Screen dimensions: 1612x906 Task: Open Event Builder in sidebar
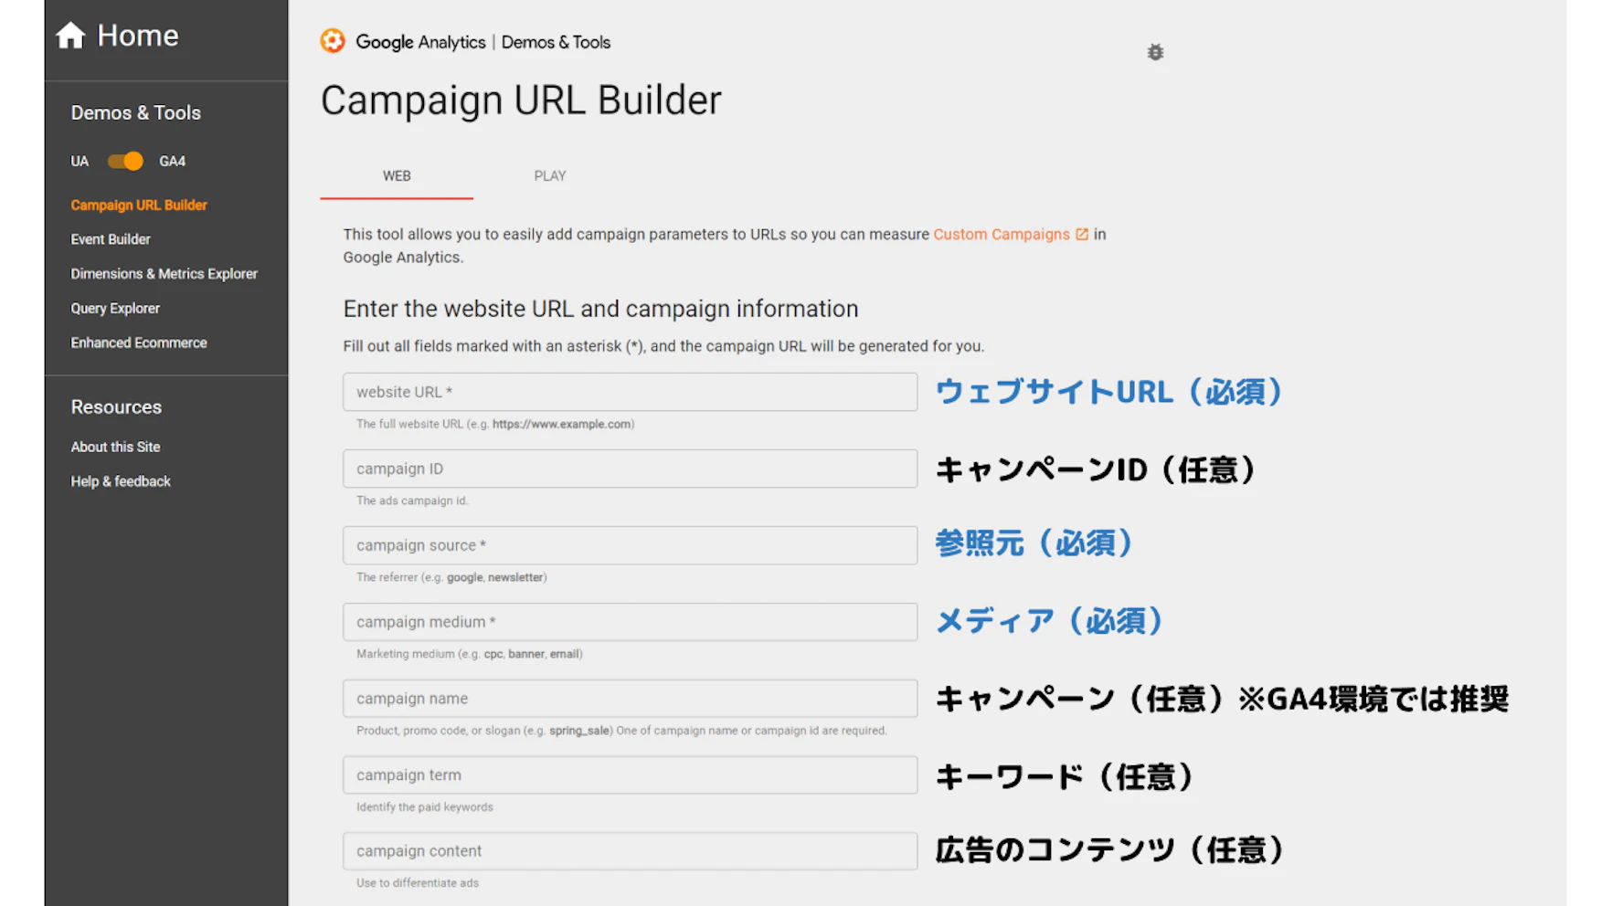pos(111,239)
